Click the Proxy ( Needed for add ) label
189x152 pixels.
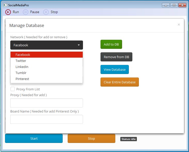pos(29,95)
